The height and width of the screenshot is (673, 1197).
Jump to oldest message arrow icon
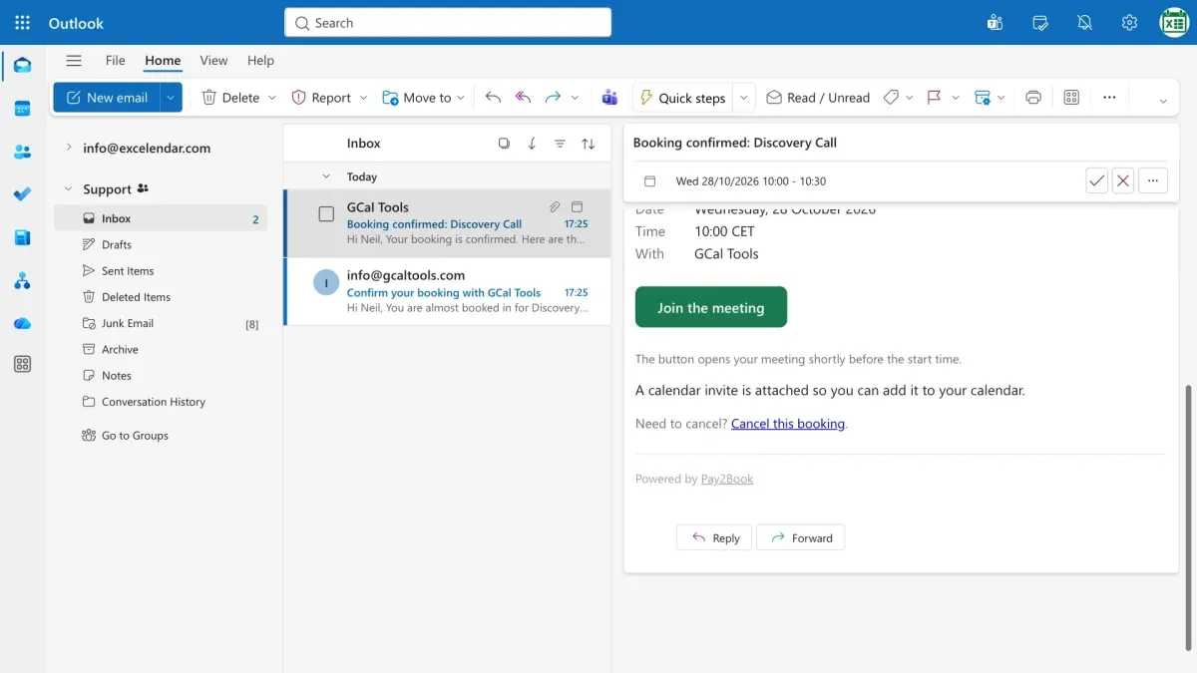coord(532,144)
